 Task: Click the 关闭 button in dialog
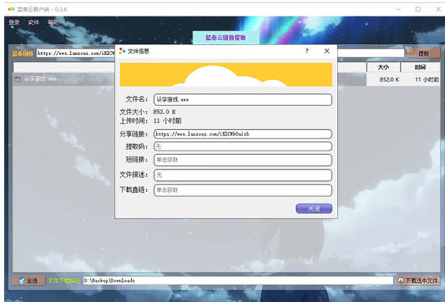point(314,209)
